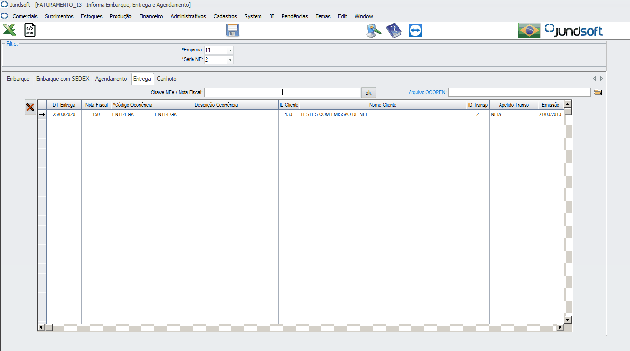Image resolution: width=630 pixels, height=351 pixels.
Task: Open the help book icon
Action: (x=394, y=30)
